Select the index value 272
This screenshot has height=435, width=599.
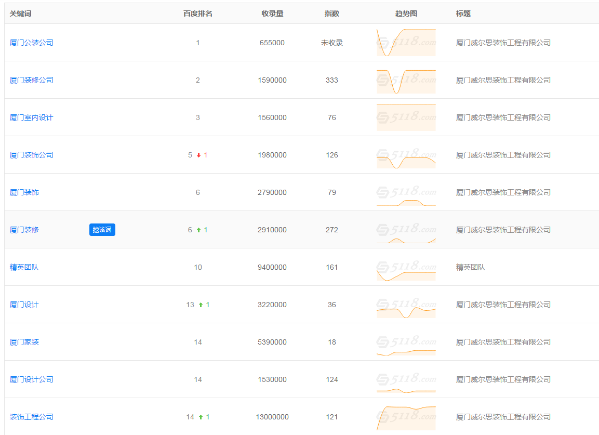click(x=331, y=230)
